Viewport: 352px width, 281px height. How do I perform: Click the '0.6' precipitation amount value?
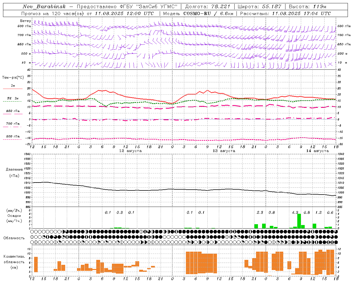tap(330, 213)
